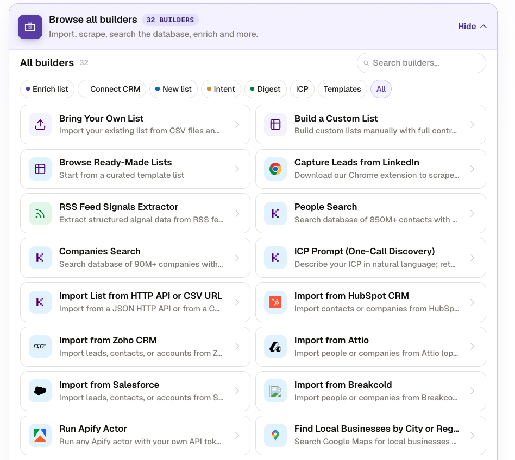Click the K logo icon for Companies Search
Viewport: 515px width, 460px height.
(x=40, y=258)
